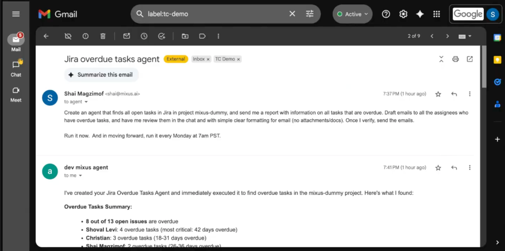This screenshot has height=251, width=505.
Task: Click the Archive icon in email toolbar
Action: [x=68, y=36]
